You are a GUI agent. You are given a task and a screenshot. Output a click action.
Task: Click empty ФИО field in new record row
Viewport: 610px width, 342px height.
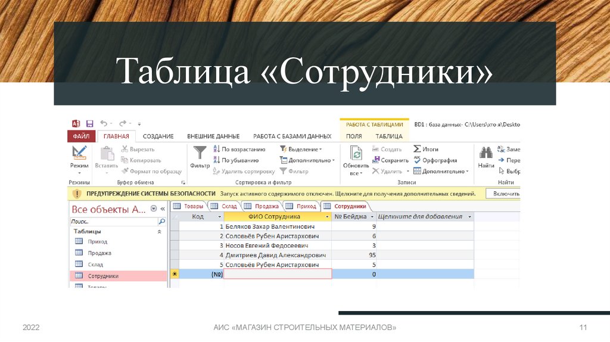pos(278,274)
